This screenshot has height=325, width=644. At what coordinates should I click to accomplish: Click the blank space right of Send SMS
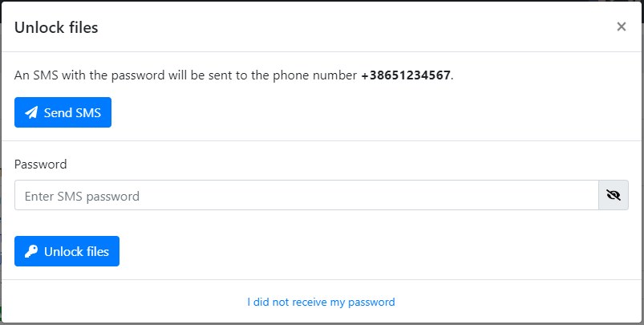pyautogui.click(x=361, y=113)
